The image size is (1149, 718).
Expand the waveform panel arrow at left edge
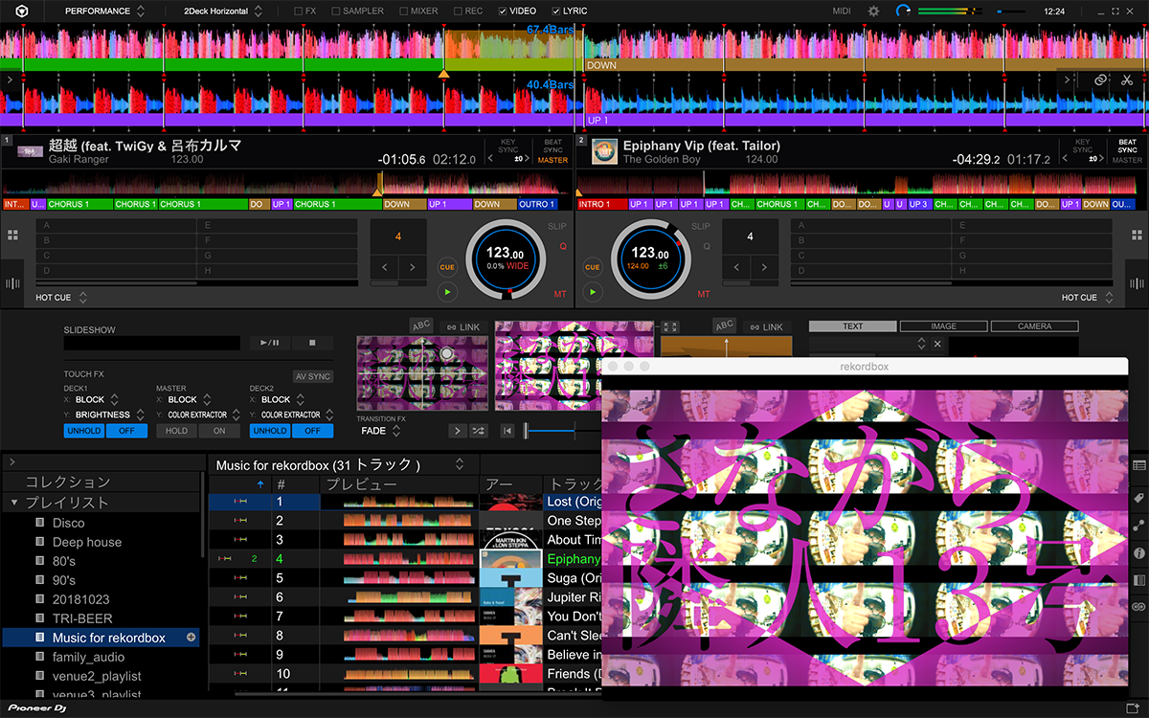coord(10,80)
